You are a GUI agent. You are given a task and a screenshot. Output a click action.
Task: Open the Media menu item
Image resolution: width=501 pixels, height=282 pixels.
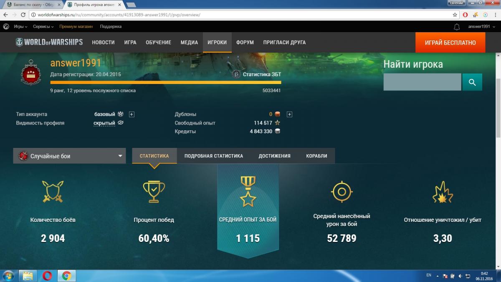tap(189, 42)
